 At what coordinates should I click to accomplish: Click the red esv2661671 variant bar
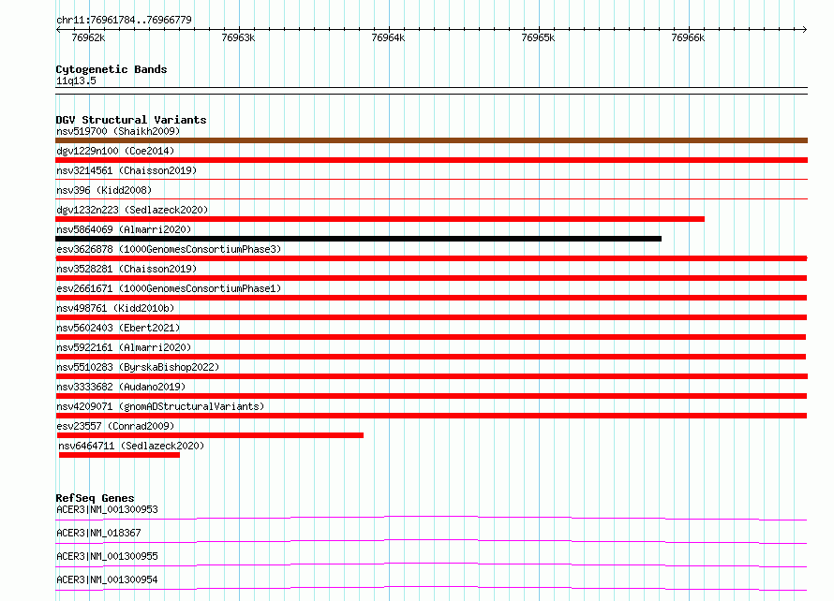pyautogui.click(x=431, y=298)
